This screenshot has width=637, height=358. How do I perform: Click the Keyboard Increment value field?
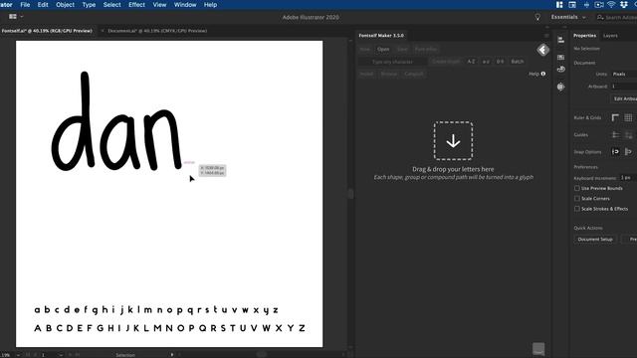pos(628,178)
